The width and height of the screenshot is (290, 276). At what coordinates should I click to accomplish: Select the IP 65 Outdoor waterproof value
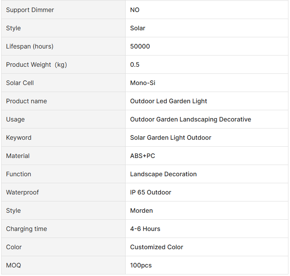click(150, 192)
